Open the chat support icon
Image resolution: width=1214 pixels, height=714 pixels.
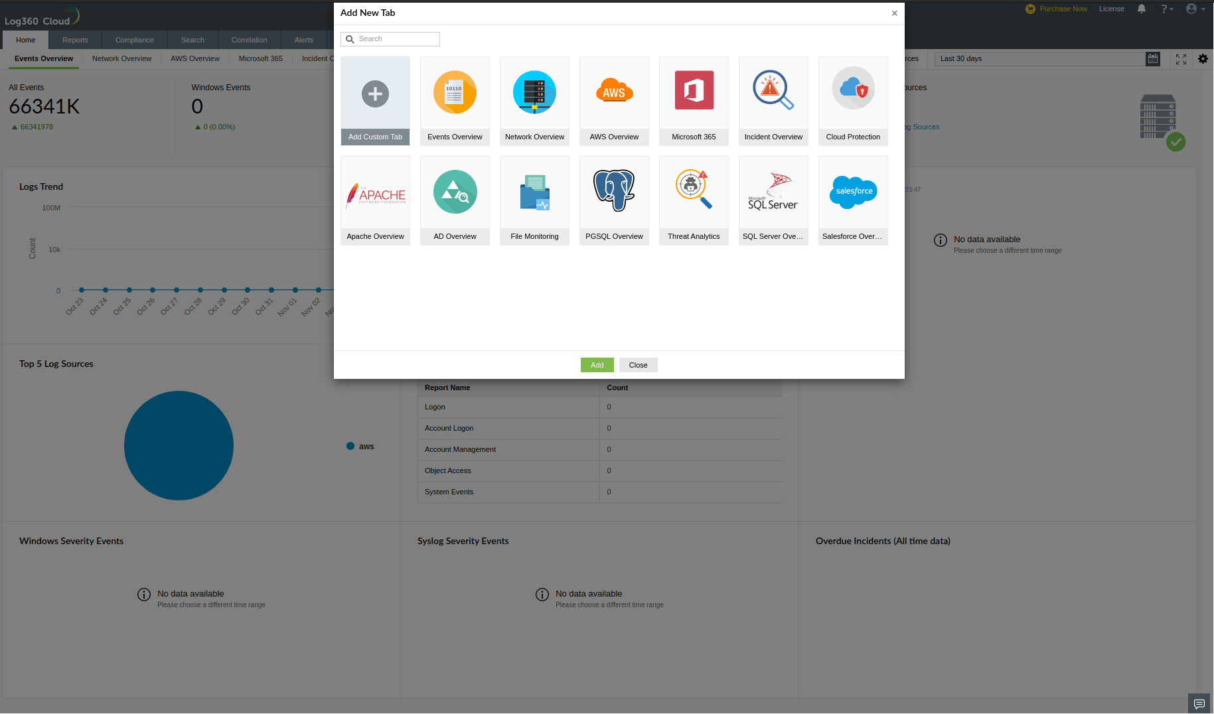pos(1199,703)
